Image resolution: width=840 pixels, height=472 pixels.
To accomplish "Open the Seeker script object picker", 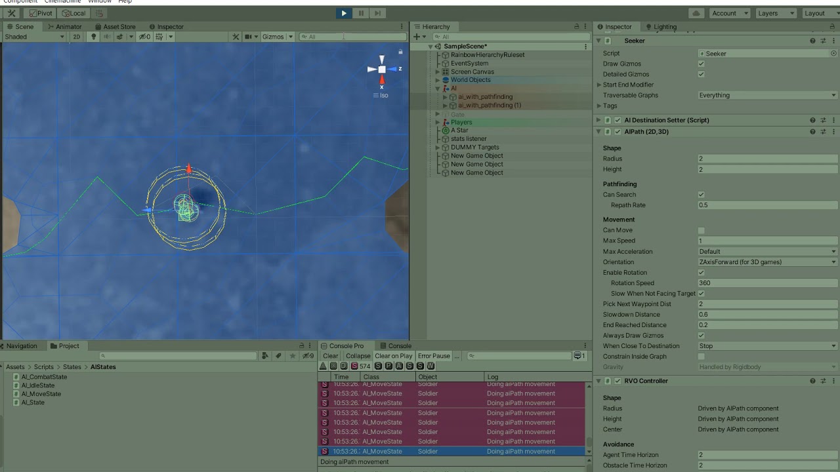I will (x=833, y=54).
